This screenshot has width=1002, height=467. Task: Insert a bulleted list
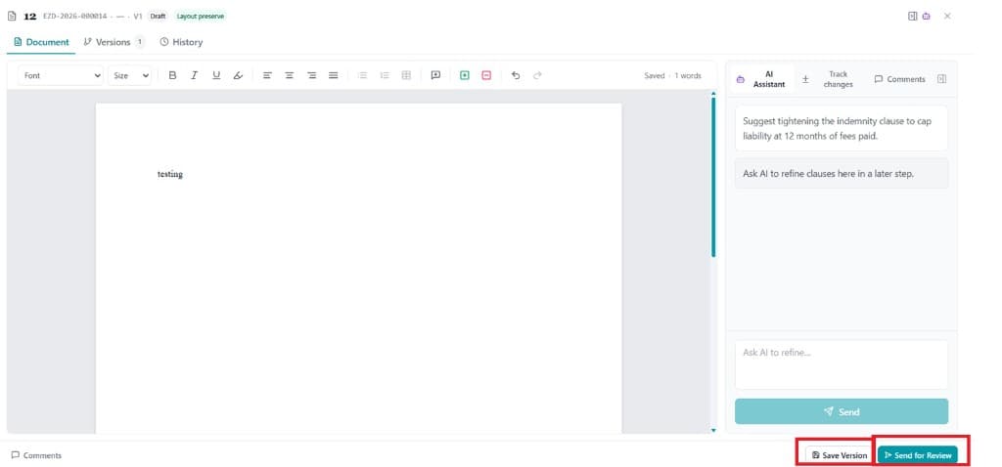click(x=362, y=75)
